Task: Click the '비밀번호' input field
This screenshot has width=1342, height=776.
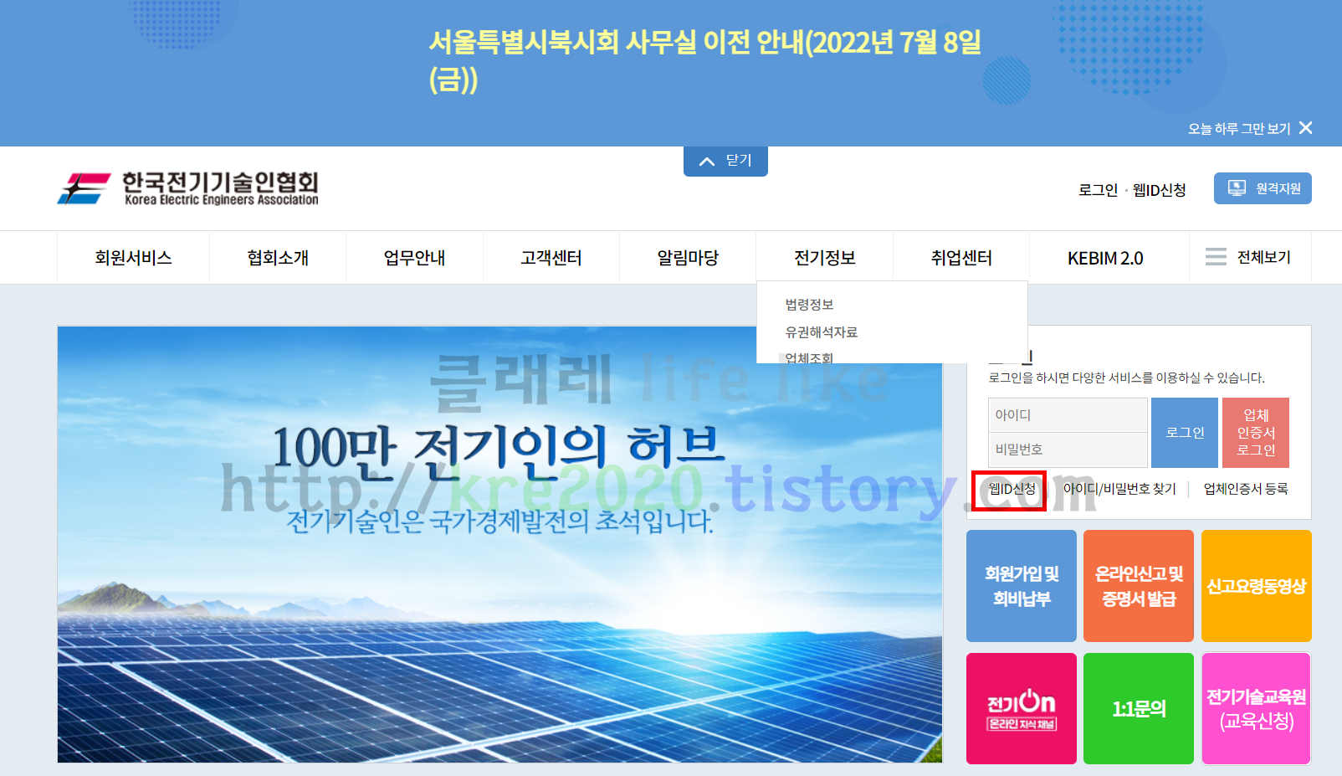Action: tap(1068, 450)
